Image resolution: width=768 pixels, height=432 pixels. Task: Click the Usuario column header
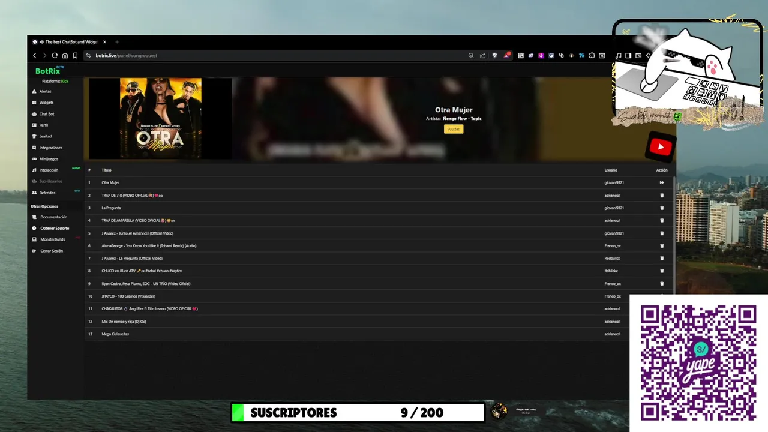(611, 170)
